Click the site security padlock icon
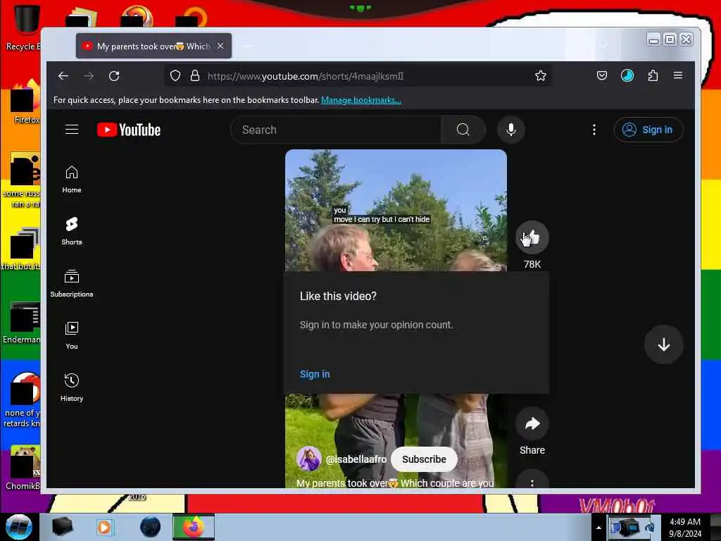The image size is (721, 541). pos(195,76)
